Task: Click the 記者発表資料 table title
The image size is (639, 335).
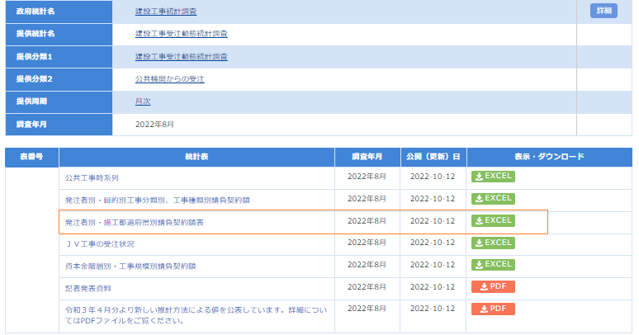Action: point(86,289)
